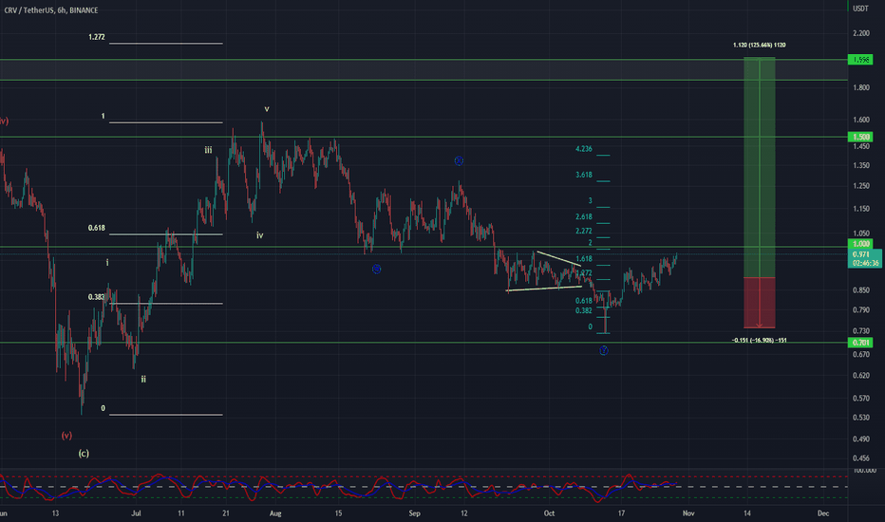Click the 1.800 price axis value
Screen dimensions: 885x522
861,87
